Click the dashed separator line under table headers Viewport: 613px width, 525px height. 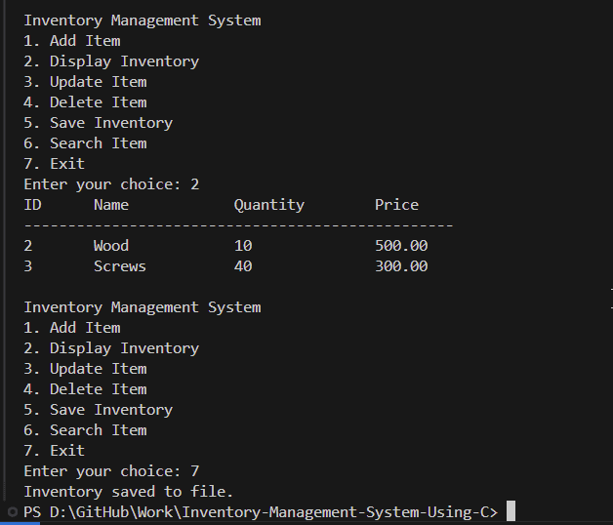click(x=237, y=225)
